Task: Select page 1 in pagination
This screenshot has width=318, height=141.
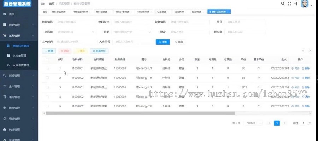Action: [277, 123]
